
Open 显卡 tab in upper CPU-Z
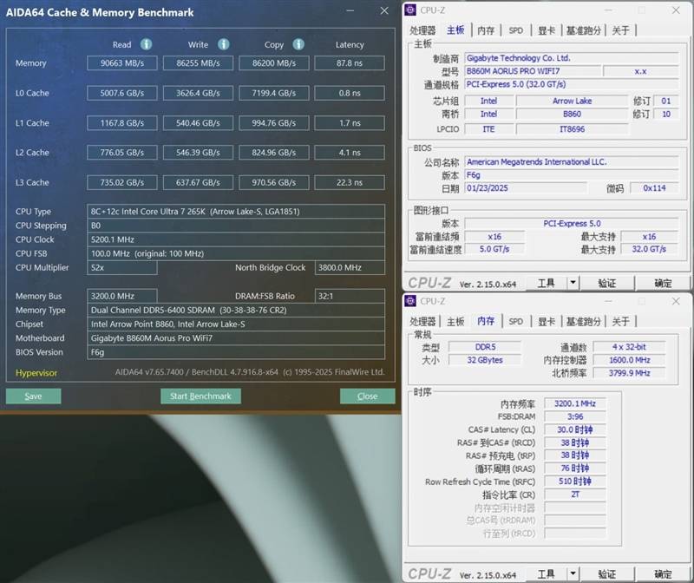[x=547, y=30]
